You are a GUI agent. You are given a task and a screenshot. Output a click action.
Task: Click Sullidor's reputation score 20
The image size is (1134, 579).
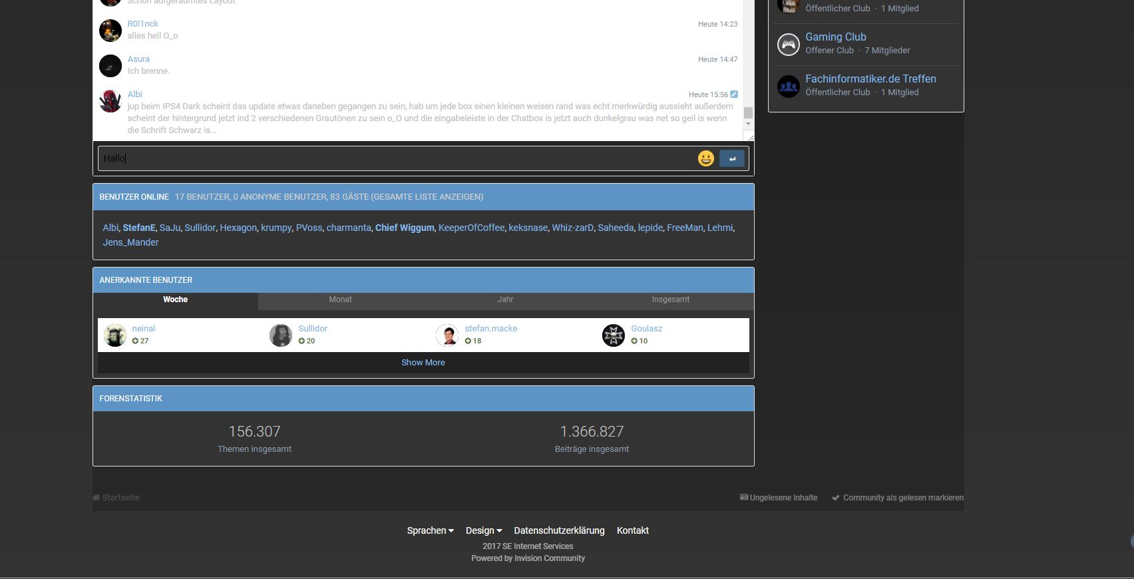tap(307, 341)
